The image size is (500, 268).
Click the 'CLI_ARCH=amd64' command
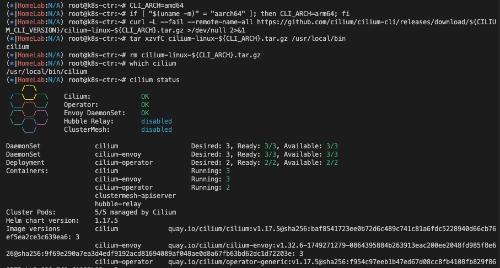tap(156, 5)
